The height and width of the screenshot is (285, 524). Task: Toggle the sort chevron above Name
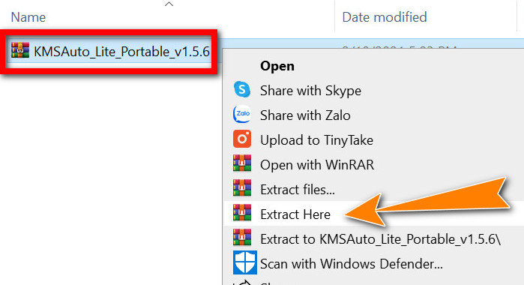(x=169, y=4)
